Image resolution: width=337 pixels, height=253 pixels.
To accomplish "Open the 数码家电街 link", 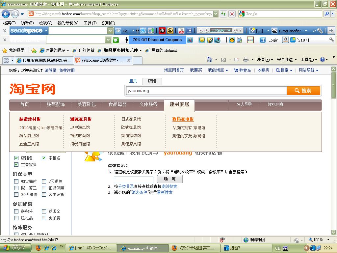I will pyautogui.click(x=183, y=119).
